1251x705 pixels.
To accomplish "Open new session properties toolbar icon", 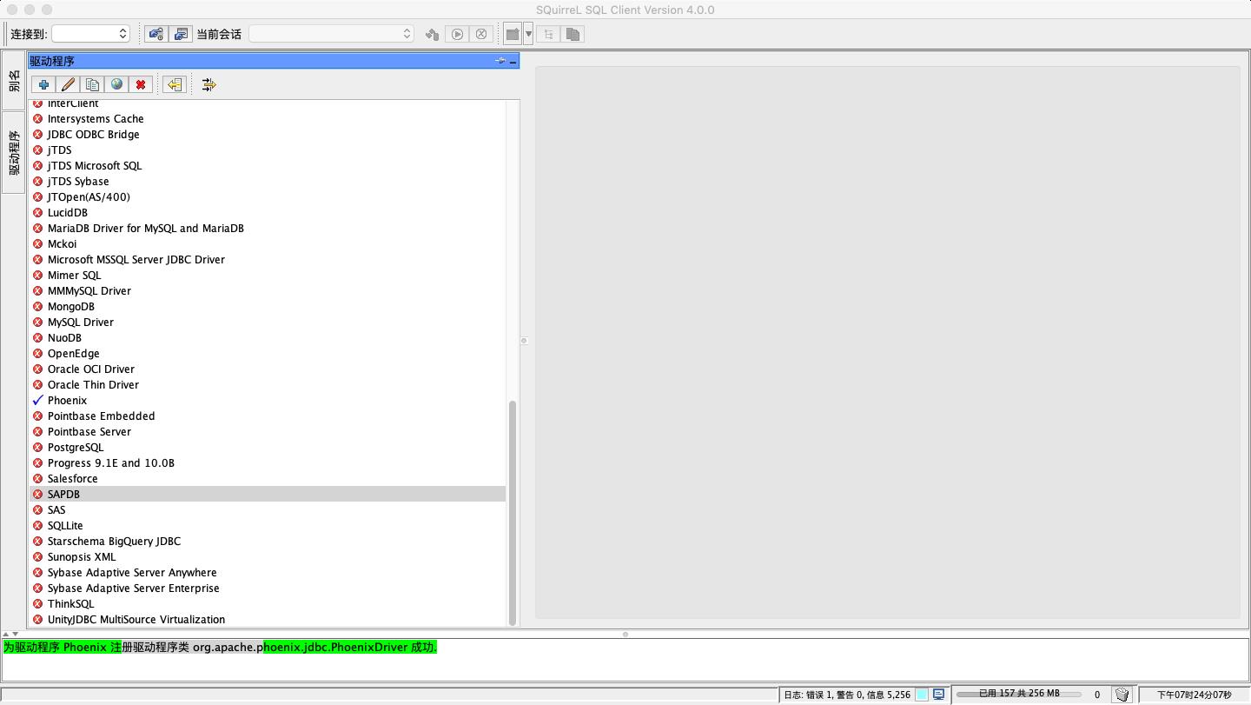I will (181, 34).
